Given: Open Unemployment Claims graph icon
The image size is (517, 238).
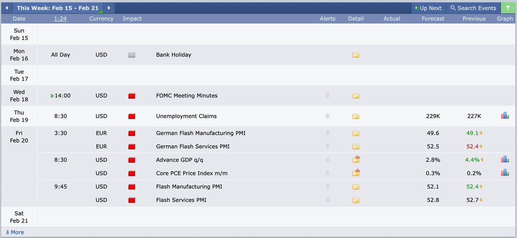Looking at the screenshot, I should [505, 115].
